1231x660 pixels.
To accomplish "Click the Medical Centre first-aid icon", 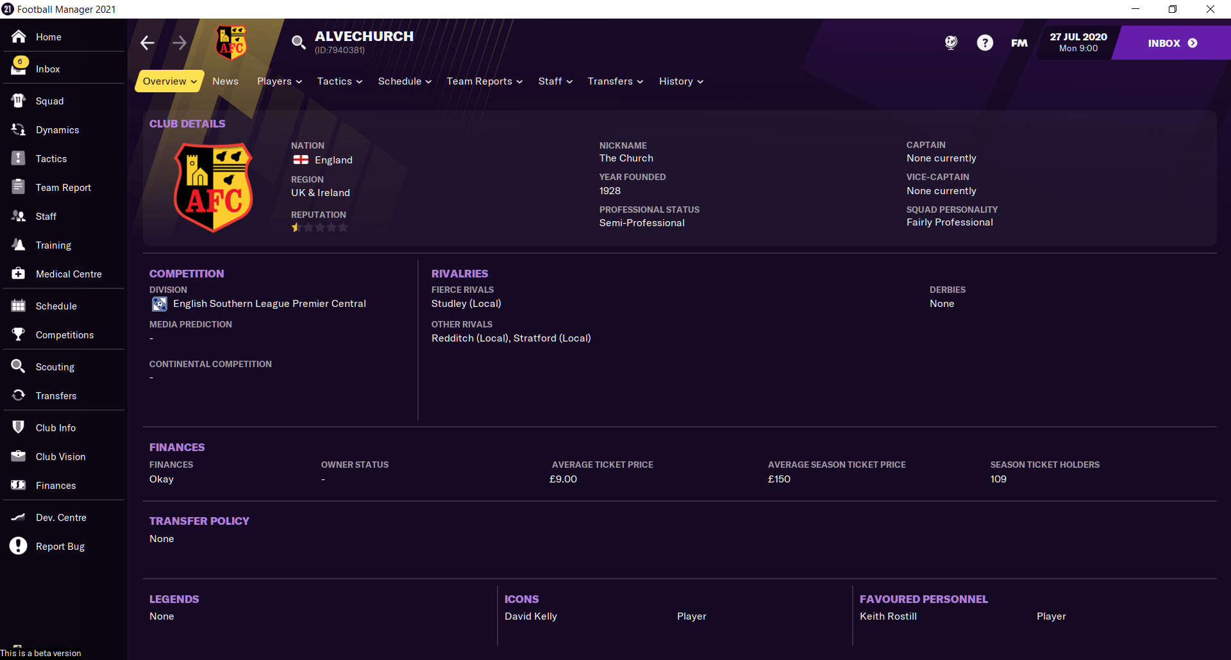I will coord(19,274).
